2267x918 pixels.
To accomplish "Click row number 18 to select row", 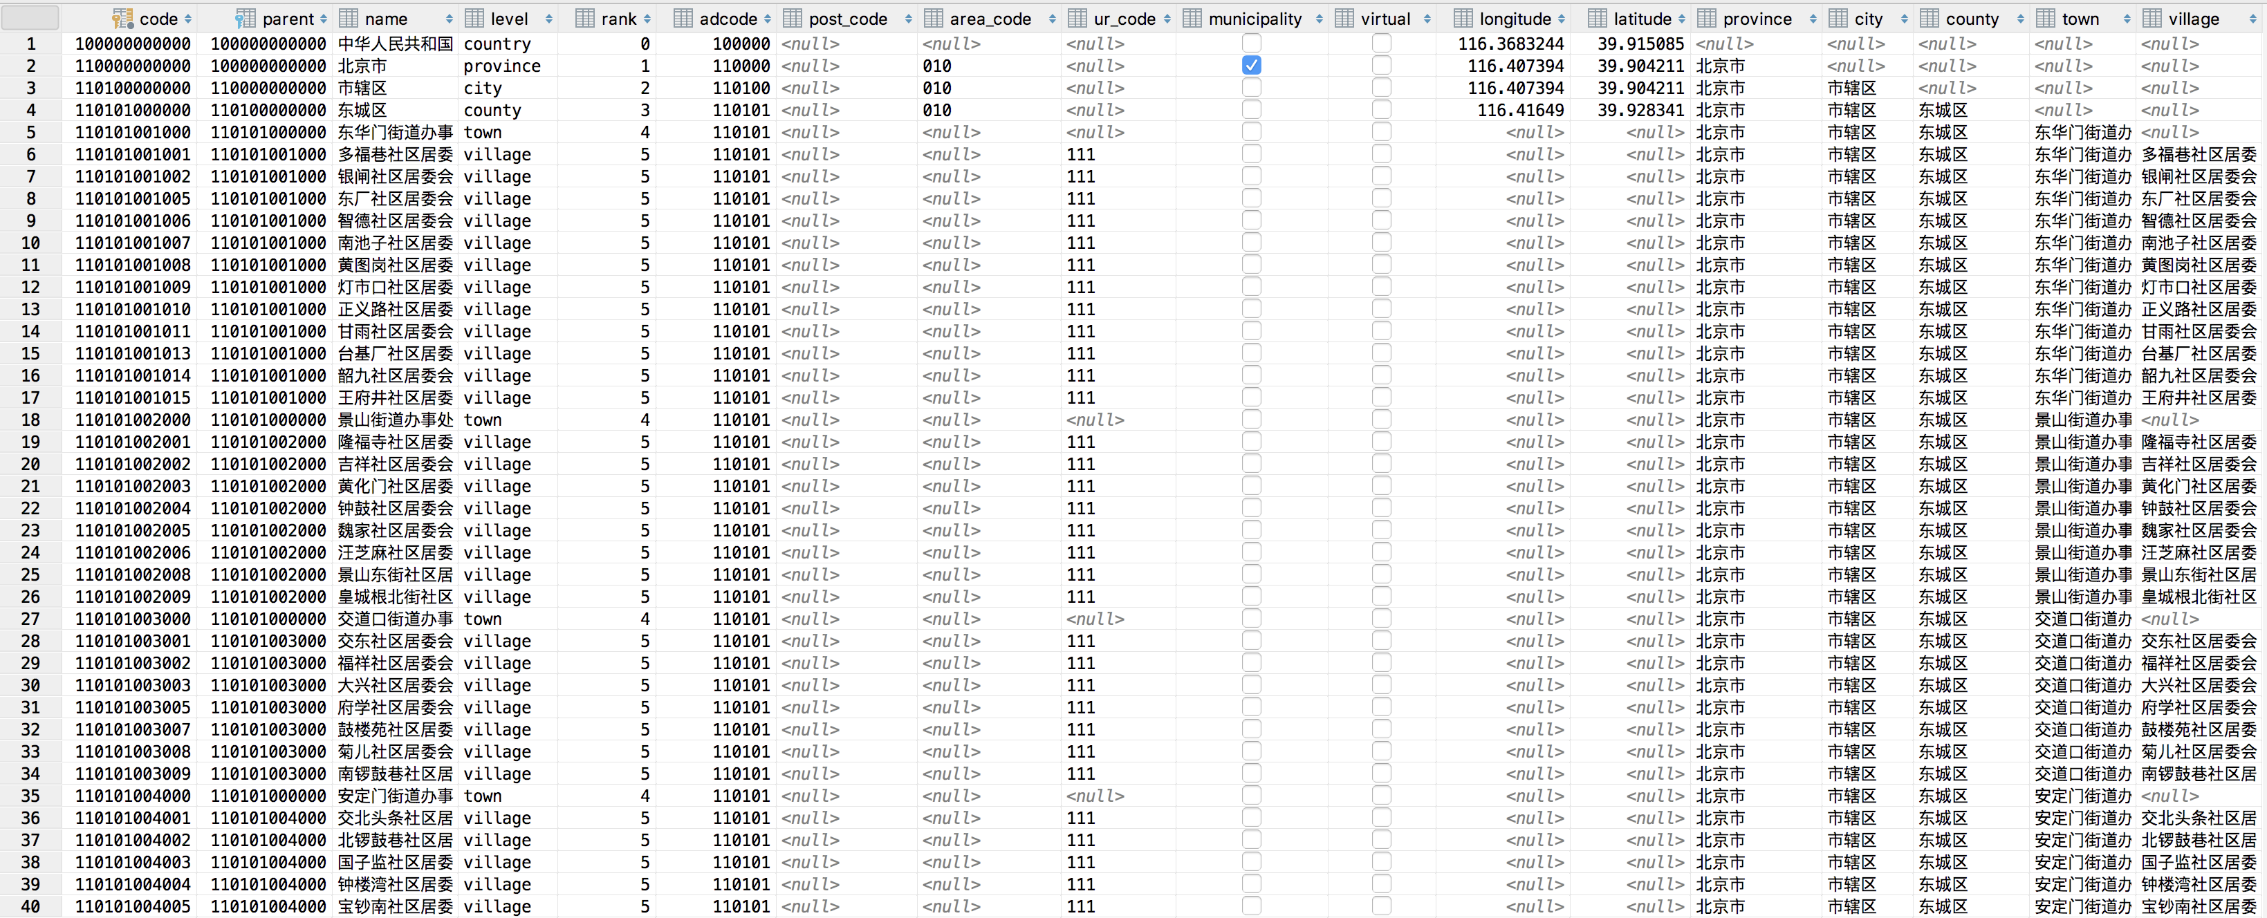I will click(x=31, y=420).
